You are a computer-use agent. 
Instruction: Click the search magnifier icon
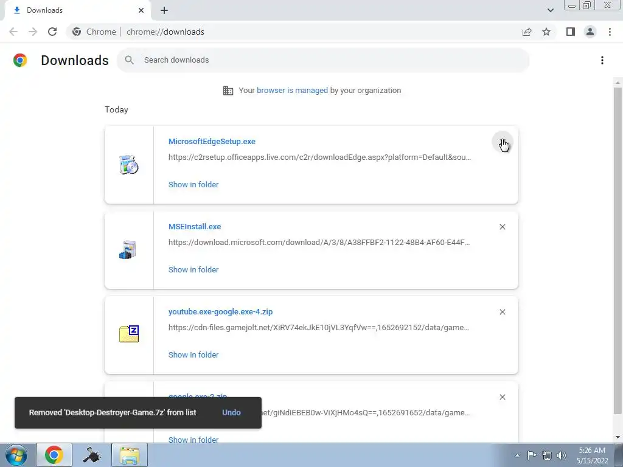129,60
